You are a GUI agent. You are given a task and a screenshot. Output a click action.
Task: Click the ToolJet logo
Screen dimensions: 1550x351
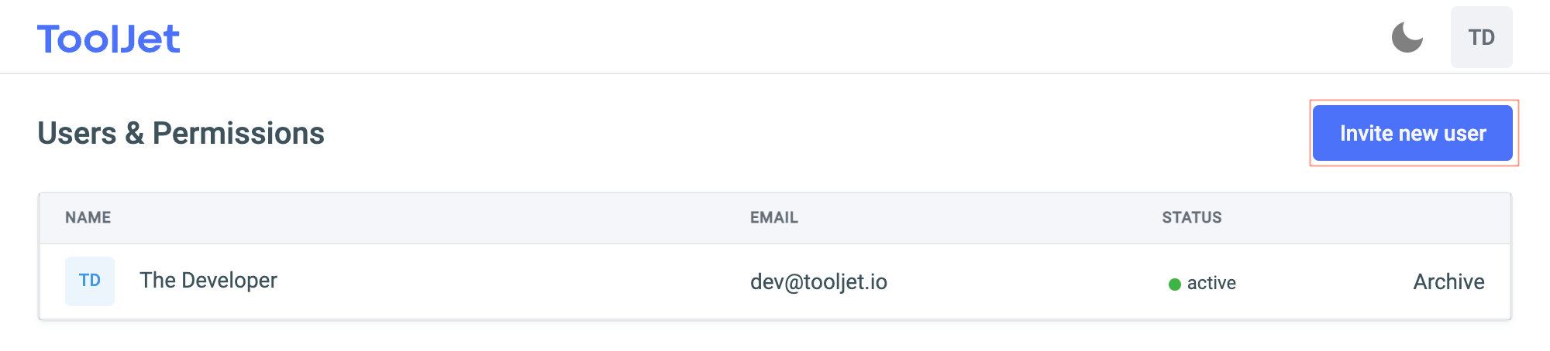click(108, 39)
